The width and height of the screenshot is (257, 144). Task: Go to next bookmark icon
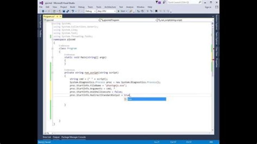pyautogui.click(x=164, y=11)
